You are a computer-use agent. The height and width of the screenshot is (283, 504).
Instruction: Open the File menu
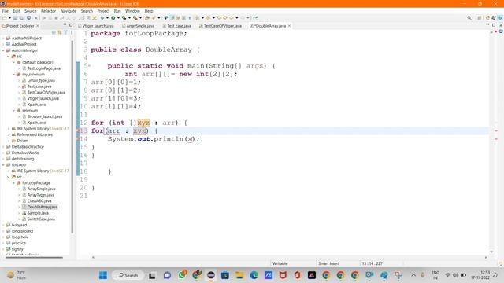pyautogui.click(x=6, y=11)
